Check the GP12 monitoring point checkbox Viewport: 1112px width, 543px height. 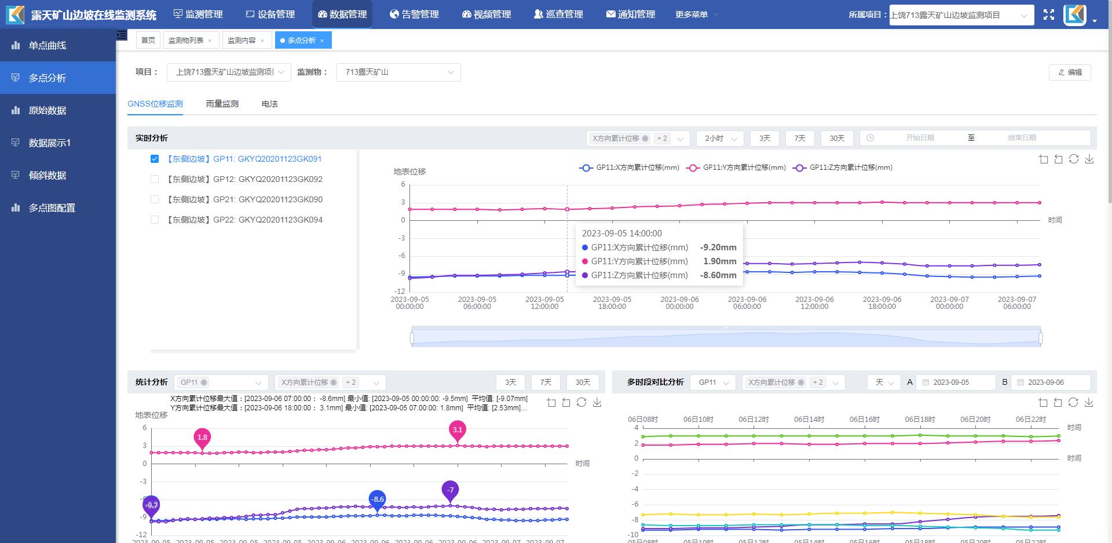(155, 179)
